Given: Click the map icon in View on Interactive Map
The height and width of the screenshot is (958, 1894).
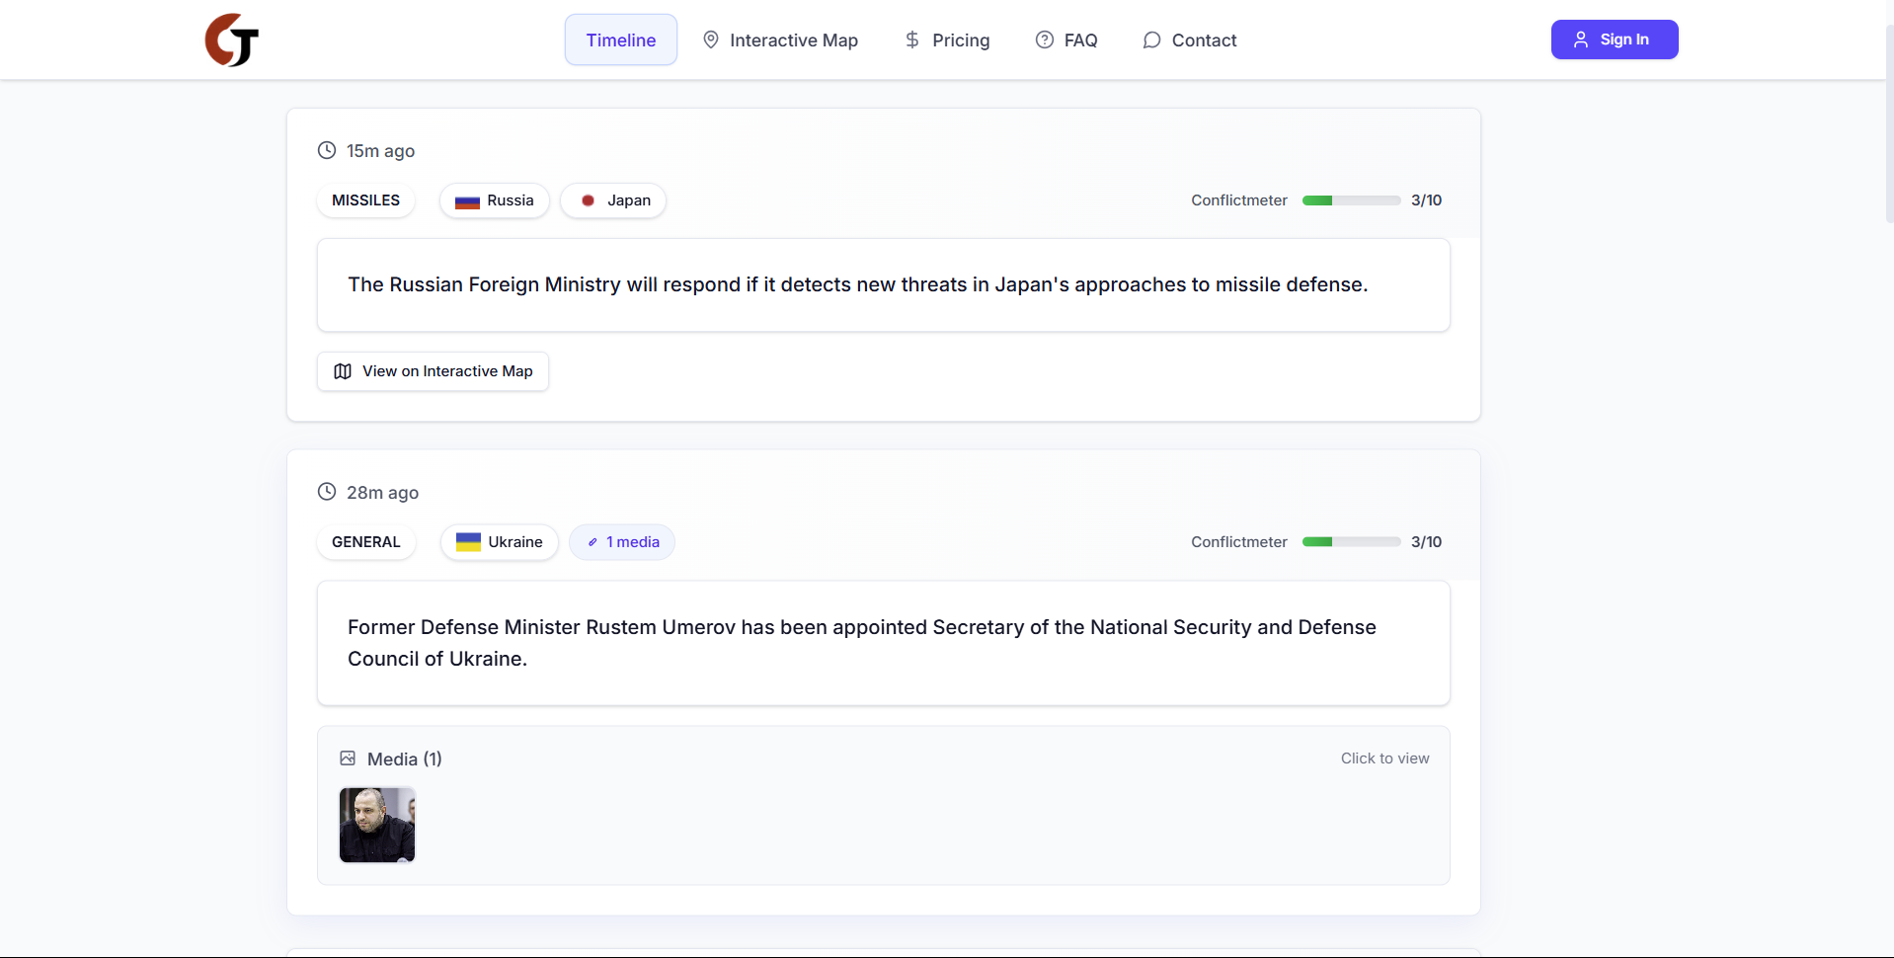Looking at the screenshot, I should click(x=342, y=370).
